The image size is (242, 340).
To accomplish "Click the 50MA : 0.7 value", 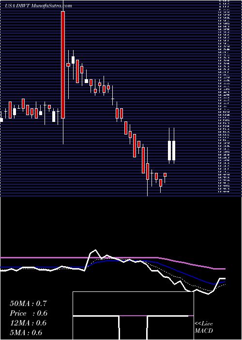I will 28,304.
